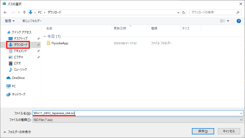
Task: Create a 新しいフォルダー
Action: coord(32,21)
